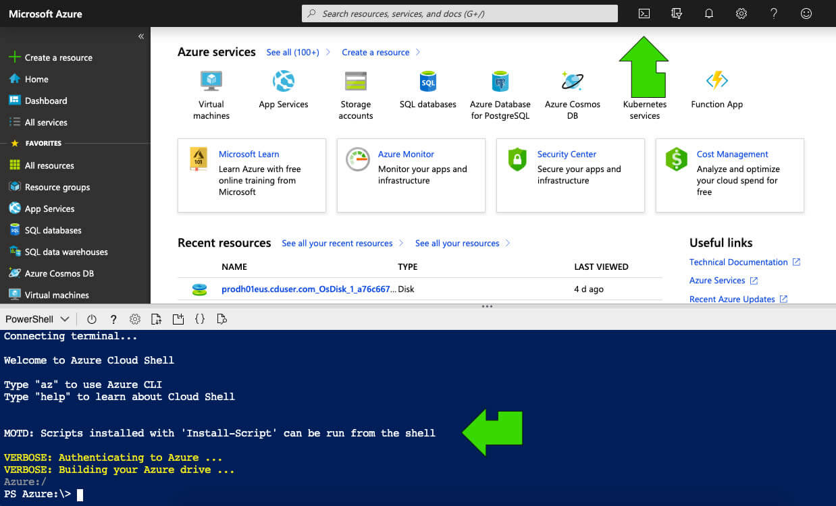Show notifications with the bell icon

[x=709, y=13]
